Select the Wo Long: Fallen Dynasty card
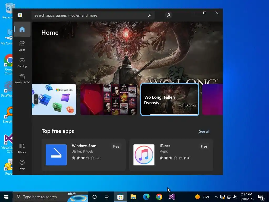Screen dimensions: 269x202 pos(170,99)
